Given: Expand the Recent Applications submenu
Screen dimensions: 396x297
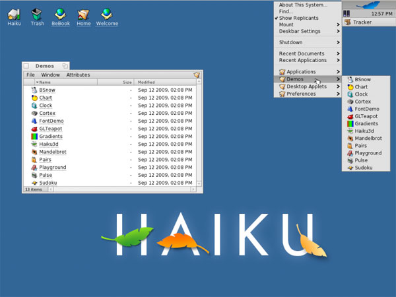Looking at the screenshot, I should coord(308,60).
